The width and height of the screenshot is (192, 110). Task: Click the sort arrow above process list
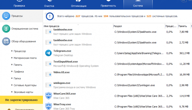click(x=78, y=25)
